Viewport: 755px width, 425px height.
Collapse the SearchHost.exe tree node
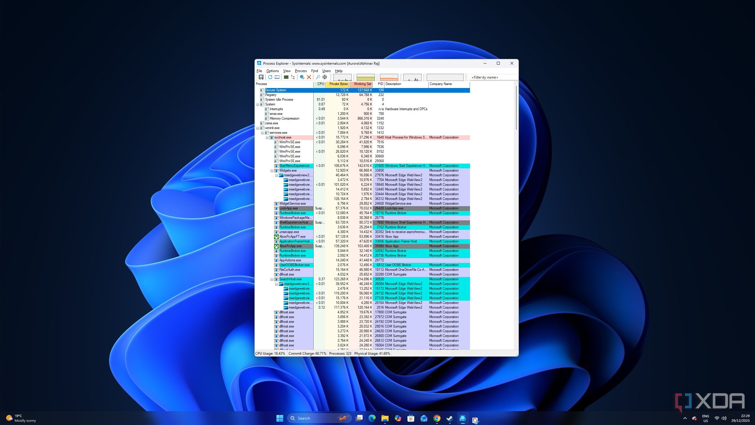[x=272, y=279]
